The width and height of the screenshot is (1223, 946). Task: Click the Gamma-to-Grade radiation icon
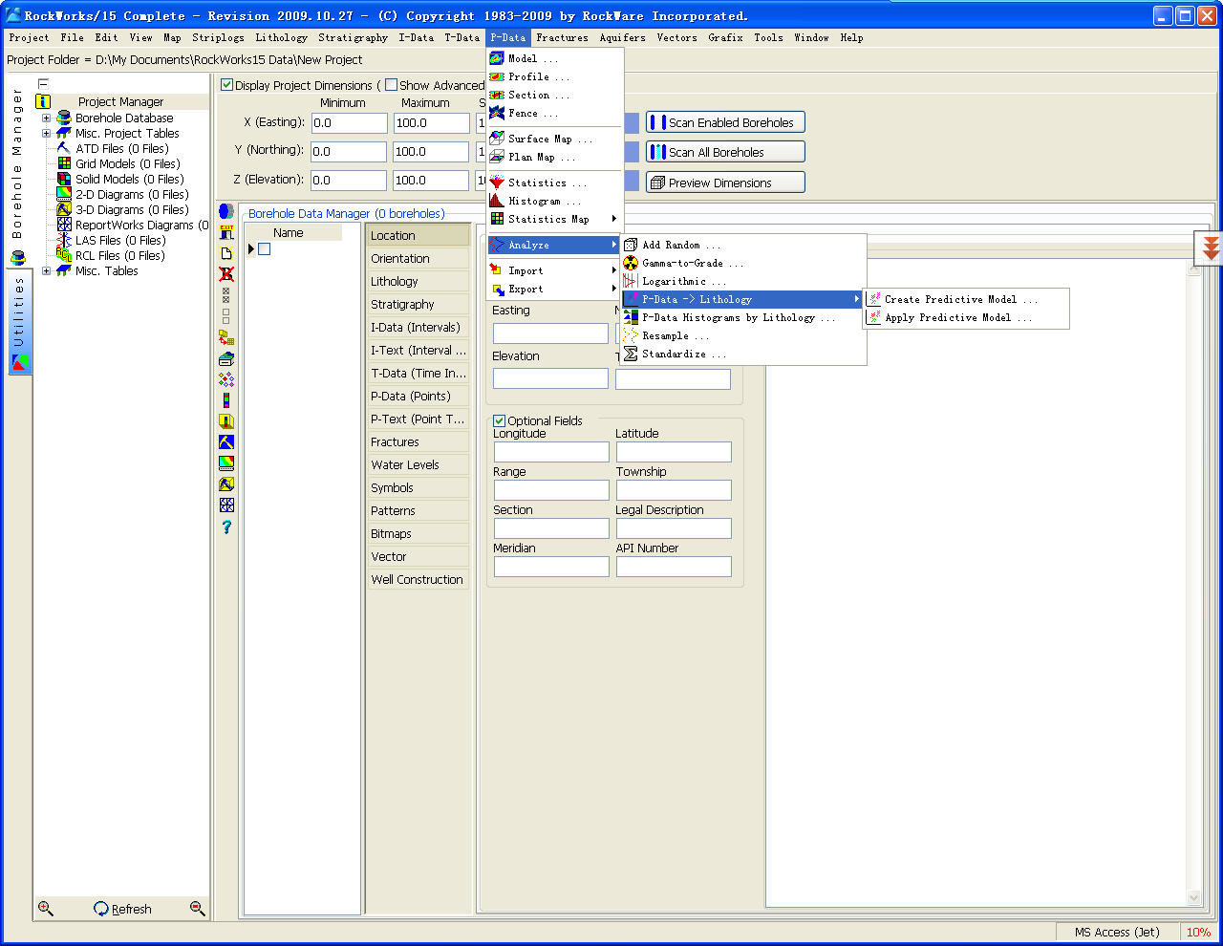coord(631,263)
